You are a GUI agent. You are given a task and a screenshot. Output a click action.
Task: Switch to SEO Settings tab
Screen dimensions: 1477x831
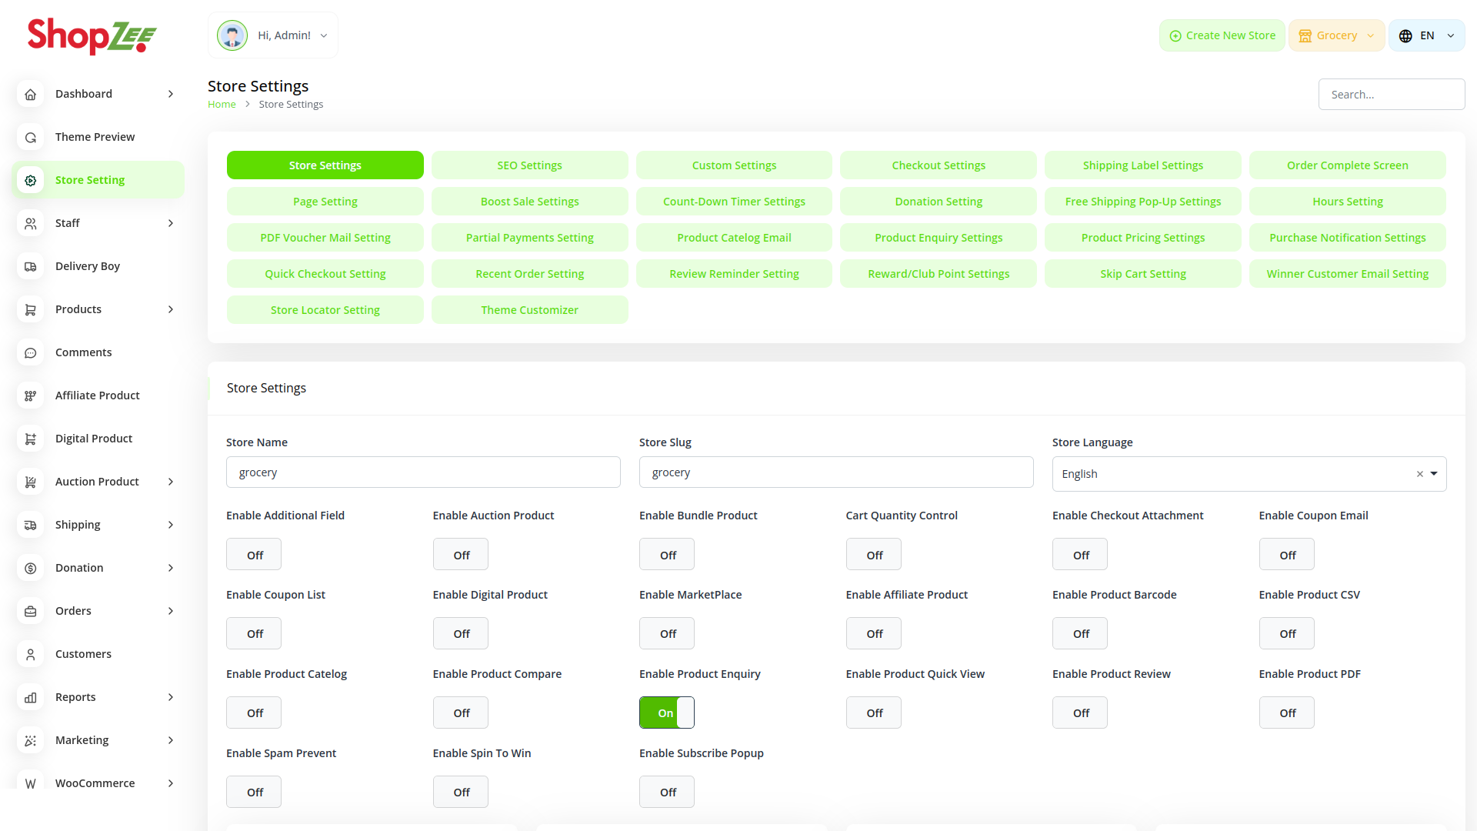(529, 165)
